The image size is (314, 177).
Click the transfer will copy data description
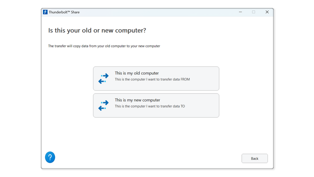click(104, 46)
